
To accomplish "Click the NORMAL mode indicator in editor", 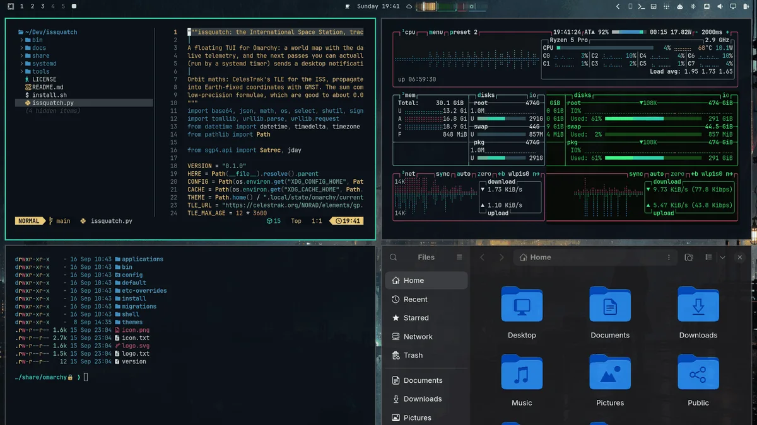I will [x=29, y=221].
